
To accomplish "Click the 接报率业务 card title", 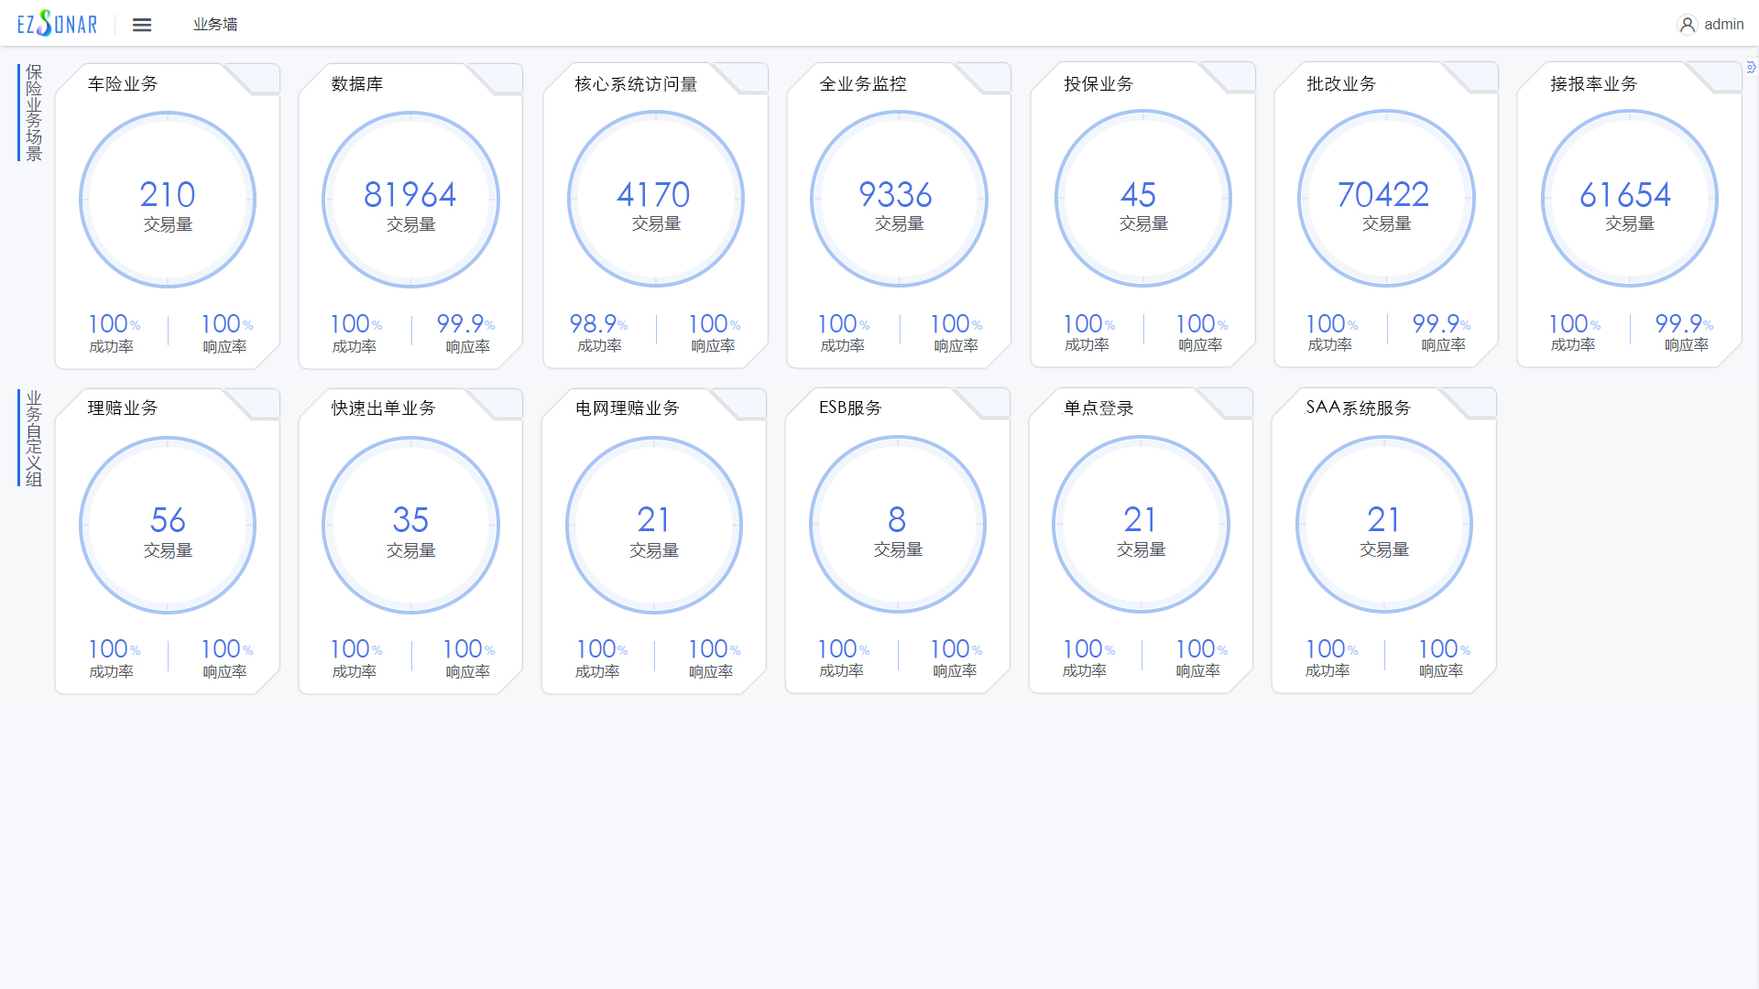I will click(x=1592, y=83).
